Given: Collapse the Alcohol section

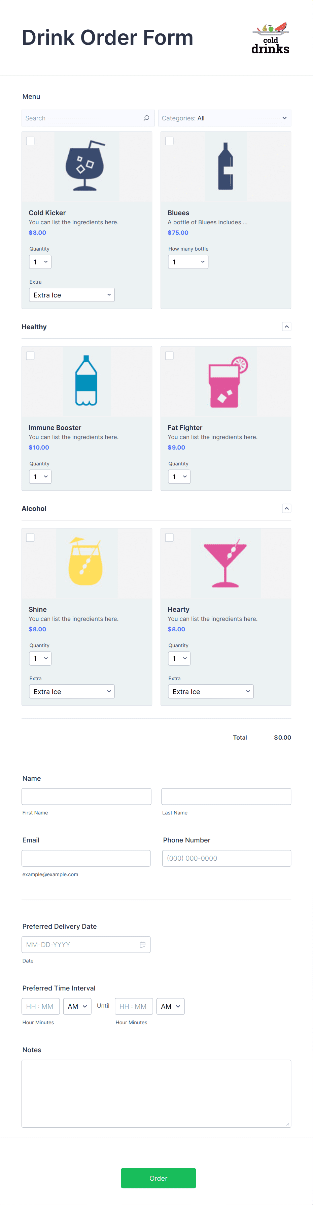Looking at the screenshot, I should click(x=286, y=509).
